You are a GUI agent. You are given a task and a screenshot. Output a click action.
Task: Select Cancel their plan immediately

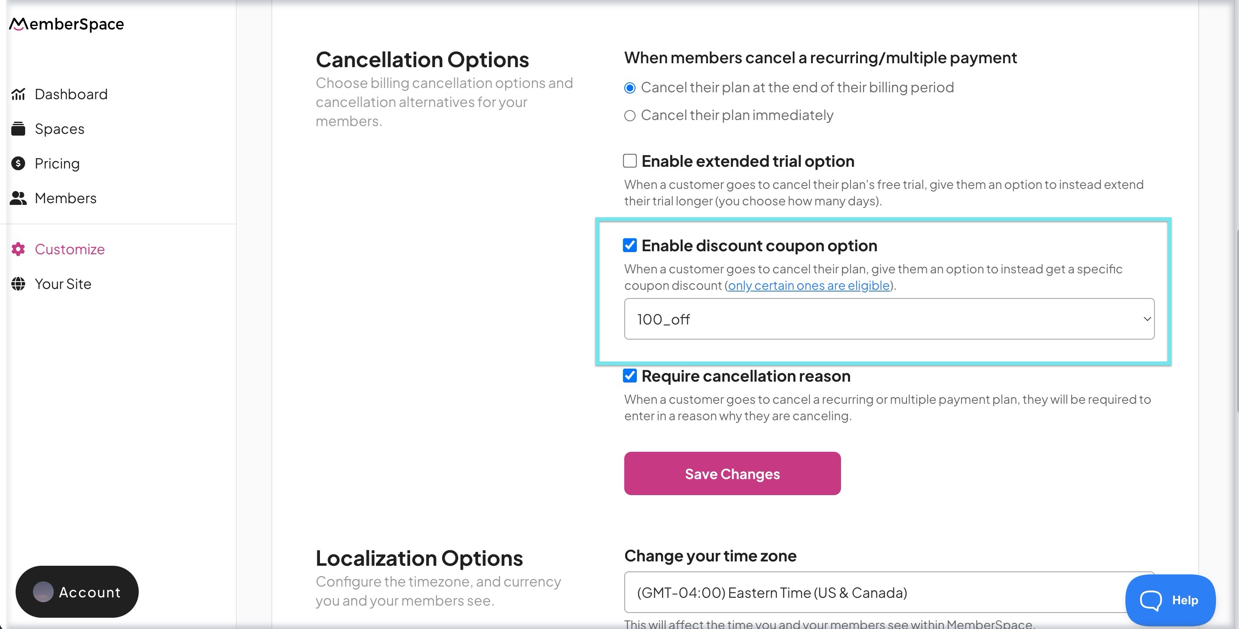(x=629, y=116)
